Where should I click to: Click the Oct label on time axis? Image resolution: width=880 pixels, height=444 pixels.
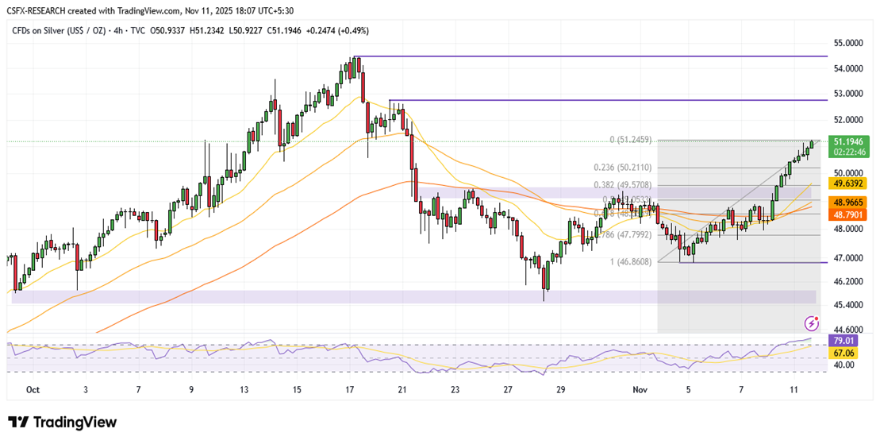tap(33, 390)
